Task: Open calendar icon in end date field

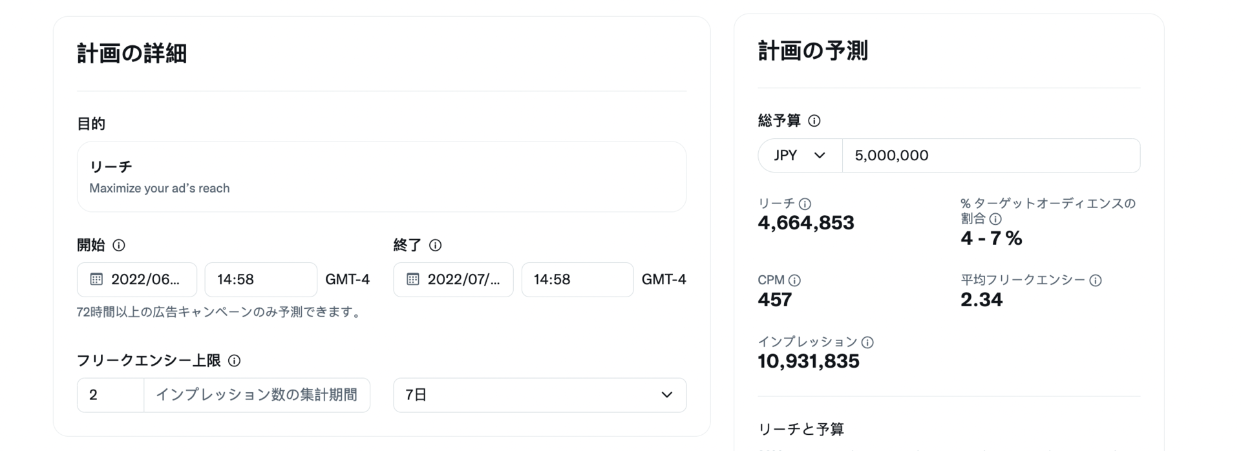Action: click(413, 279)
